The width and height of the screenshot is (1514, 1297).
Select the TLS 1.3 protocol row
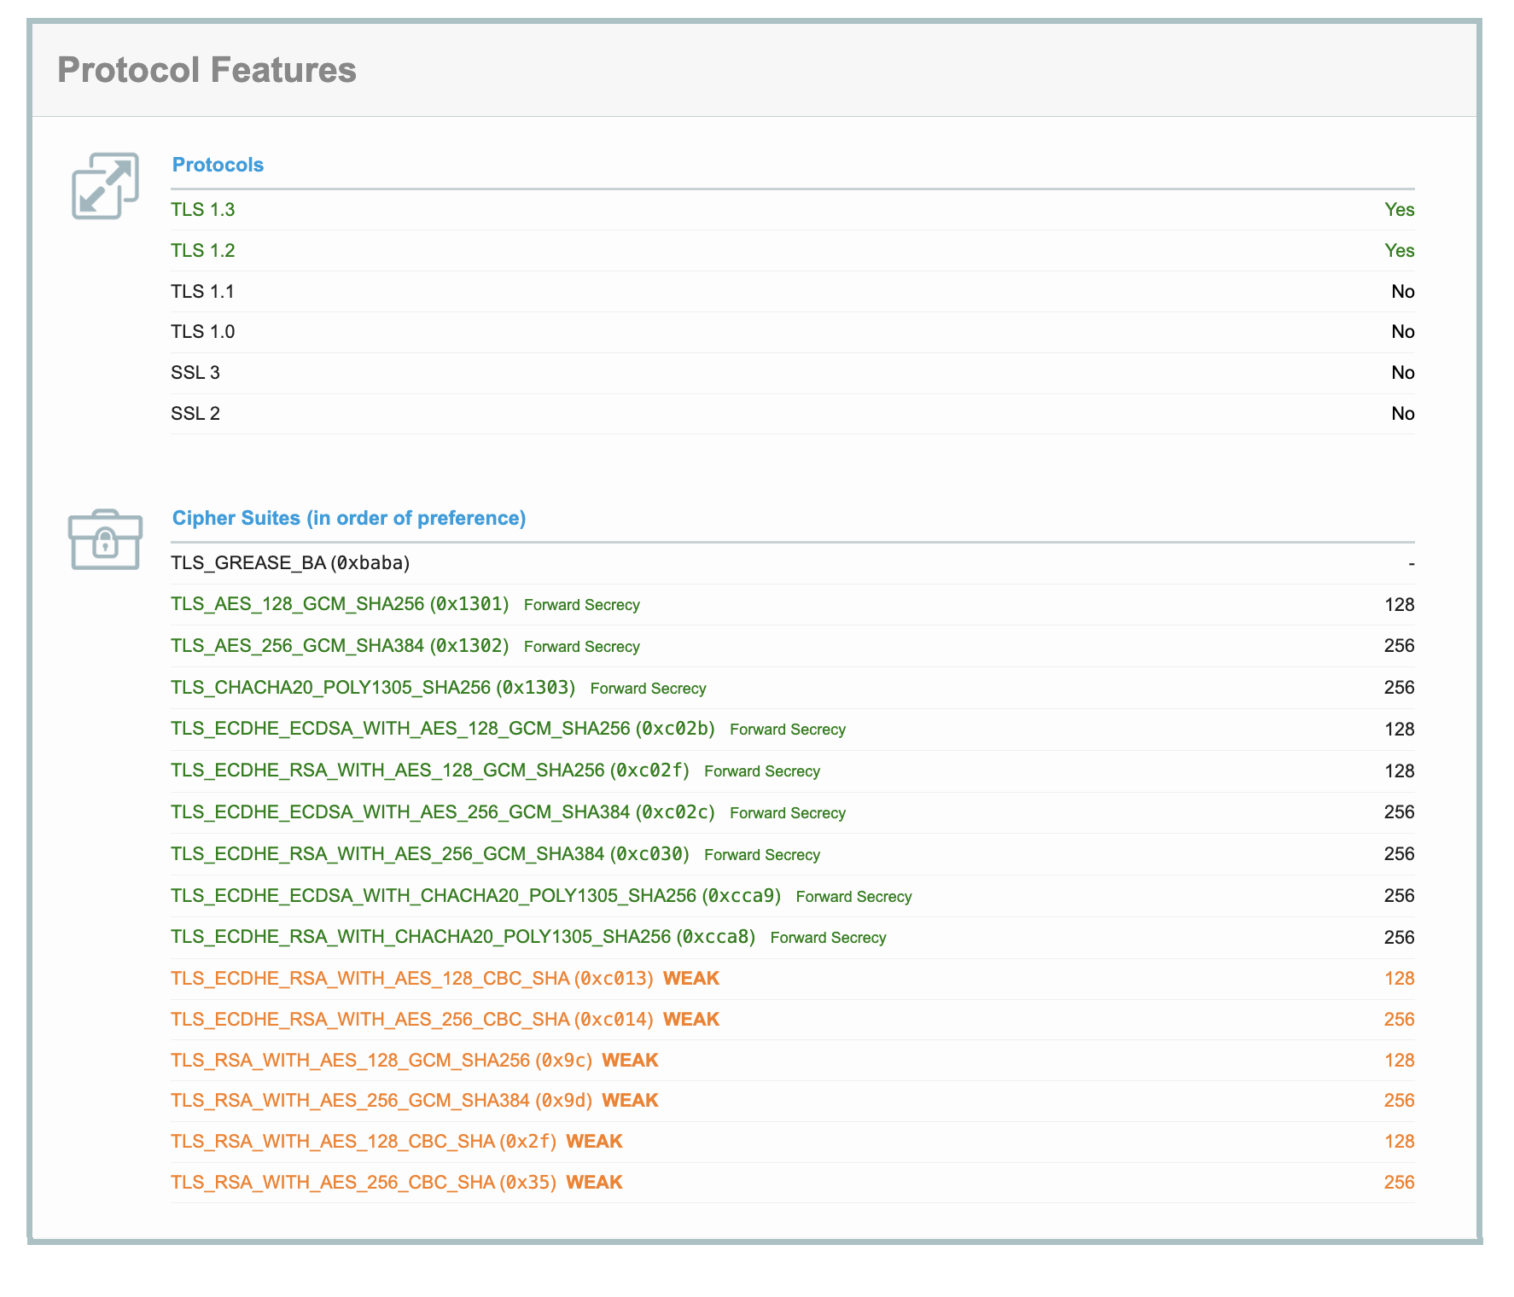click(x=202, y=210)
